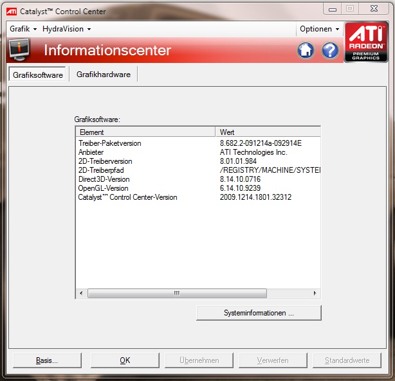Close the Catalyst Control Center window
Screen dimensions: 395x381
point(374,9)
